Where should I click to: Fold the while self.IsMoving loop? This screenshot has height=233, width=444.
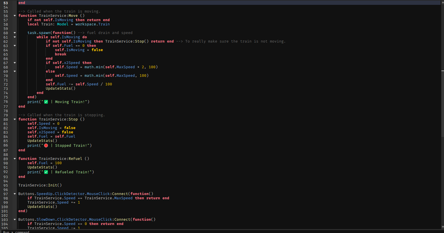(15, 37)
